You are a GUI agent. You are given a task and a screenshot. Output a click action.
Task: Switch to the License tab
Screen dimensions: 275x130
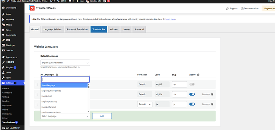pos(126,29)
